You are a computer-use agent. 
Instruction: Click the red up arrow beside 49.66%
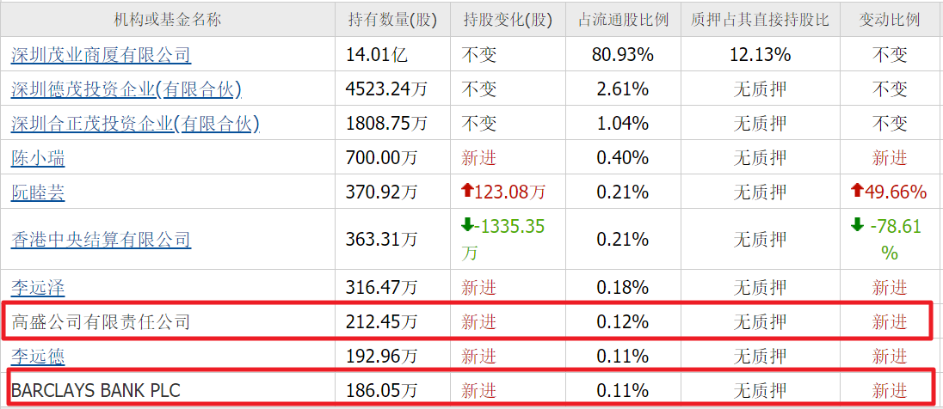[857, 192]
